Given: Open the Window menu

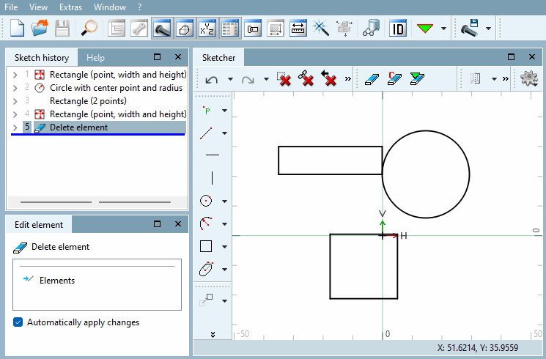Looking at the screenshot, I should (110, 7).
